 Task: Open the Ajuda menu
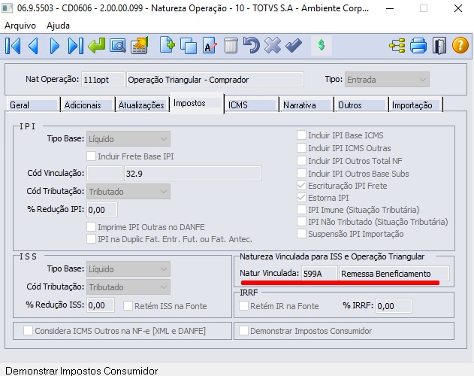[x=58, y=26]
